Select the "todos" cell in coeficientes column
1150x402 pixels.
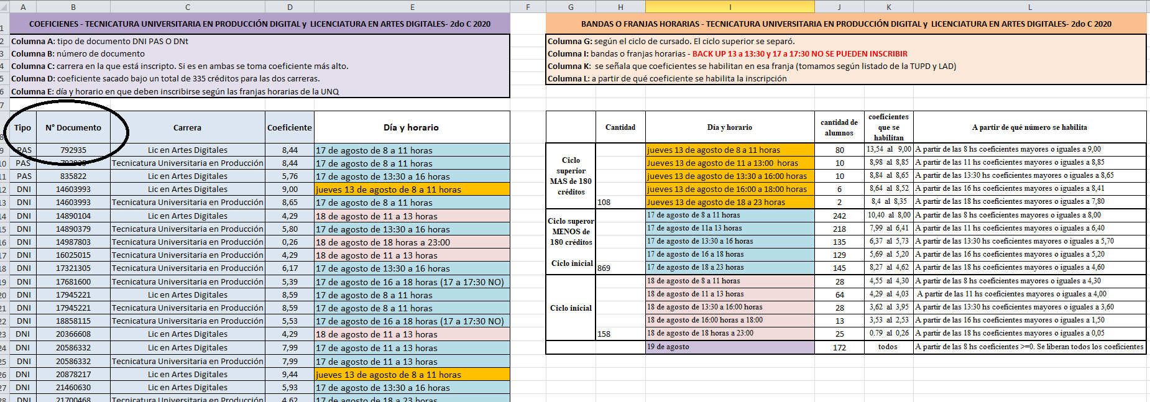pos(888,347)
